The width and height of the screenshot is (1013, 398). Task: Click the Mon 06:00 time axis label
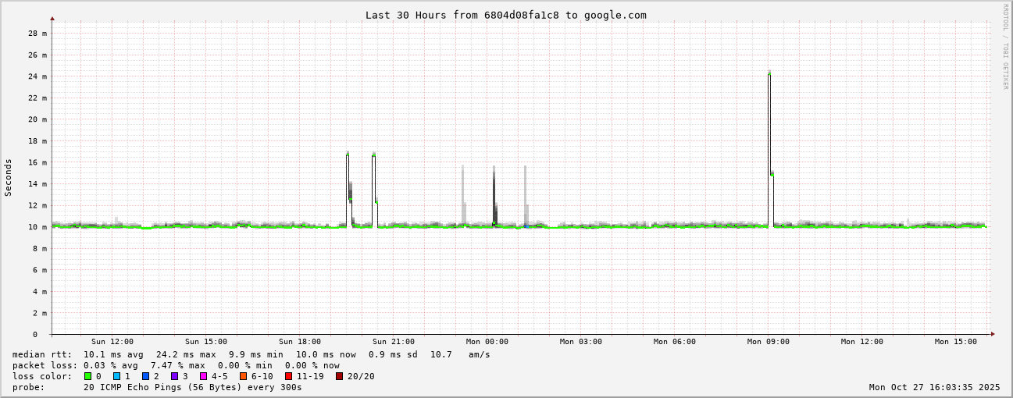coord(675,342)
